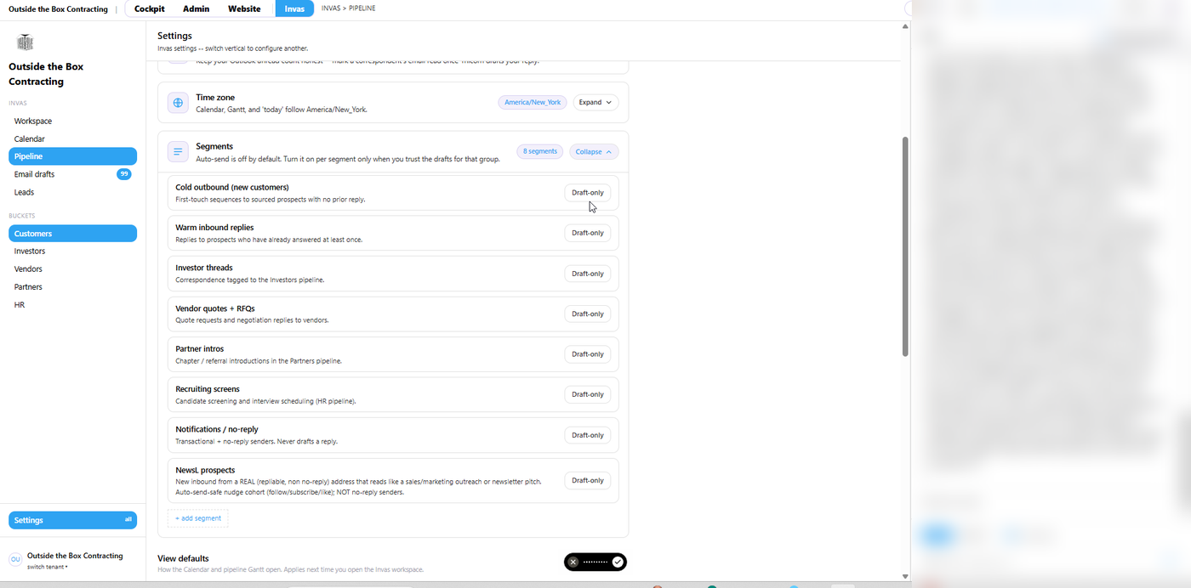The width and height of the screenshot is (1191, 588).
Task: Click the + add segment link
Action: pos(198,518)
